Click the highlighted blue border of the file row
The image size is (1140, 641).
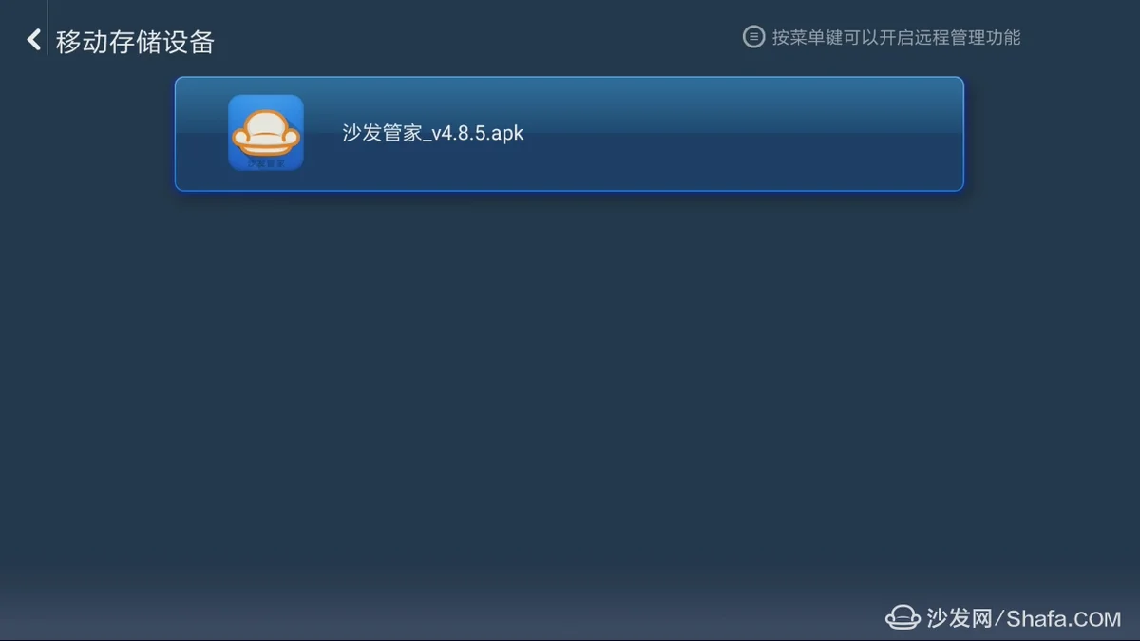[569, 78]
